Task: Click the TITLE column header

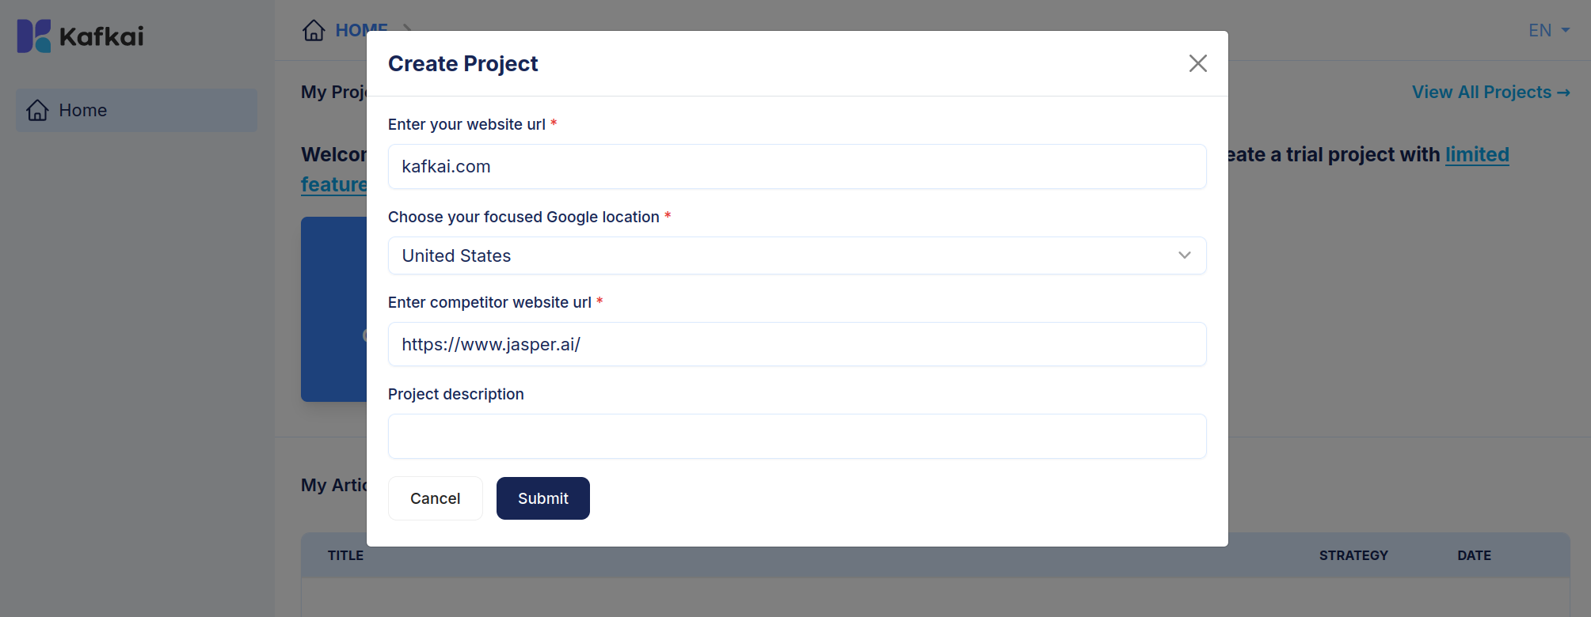Action: [345, 555]
